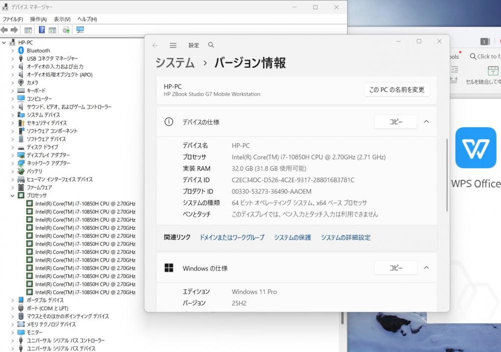This screenshot has width=501, height=352.
Task: Open システムの詳細設定 link
Action: click(346, 237)
